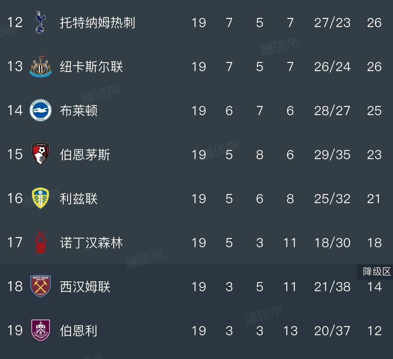Tap the Burnley club crest icon
Viewport: 393px width, 359px height.
40,330
